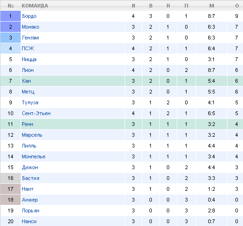The image size is (243, 226).
Task: Select the Нант team link
Action: tap(27, 189)
